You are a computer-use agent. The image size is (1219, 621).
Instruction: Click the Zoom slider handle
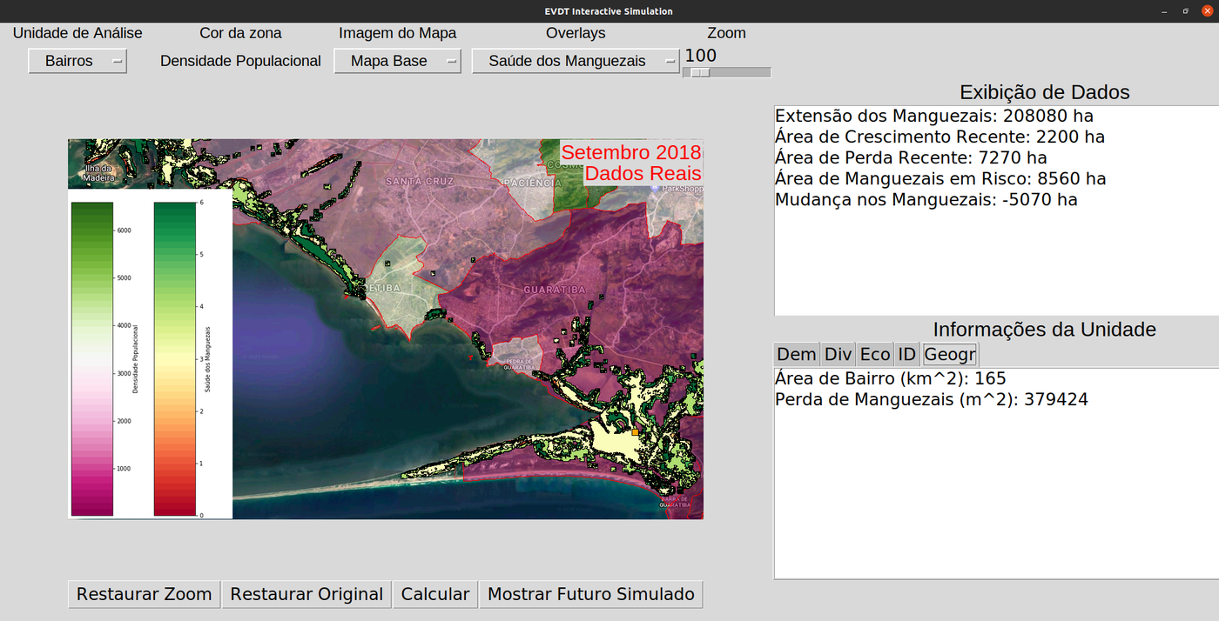pyautogui.click(x=700, y=73)
